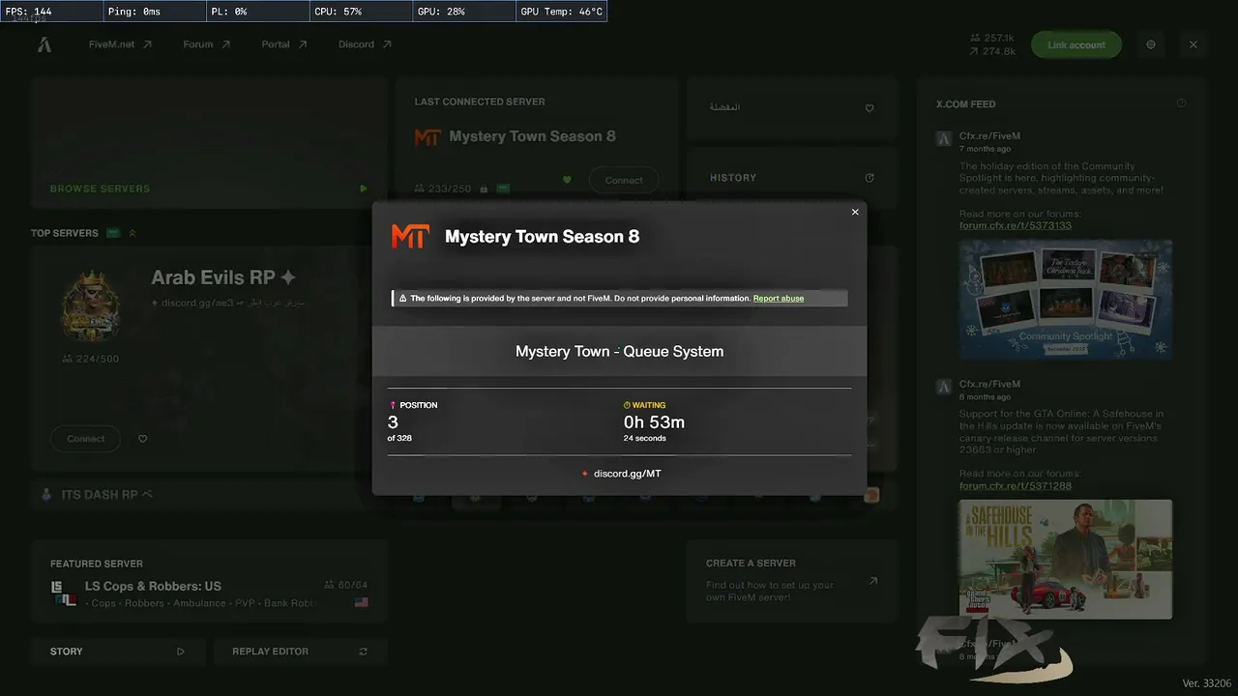Viewport: 1238px width, 696px height.
Task: Select the Arab Evils RP server title
Action: coord(223,277)
